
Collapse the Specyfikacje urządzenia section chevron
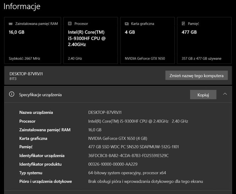point(225,94)
